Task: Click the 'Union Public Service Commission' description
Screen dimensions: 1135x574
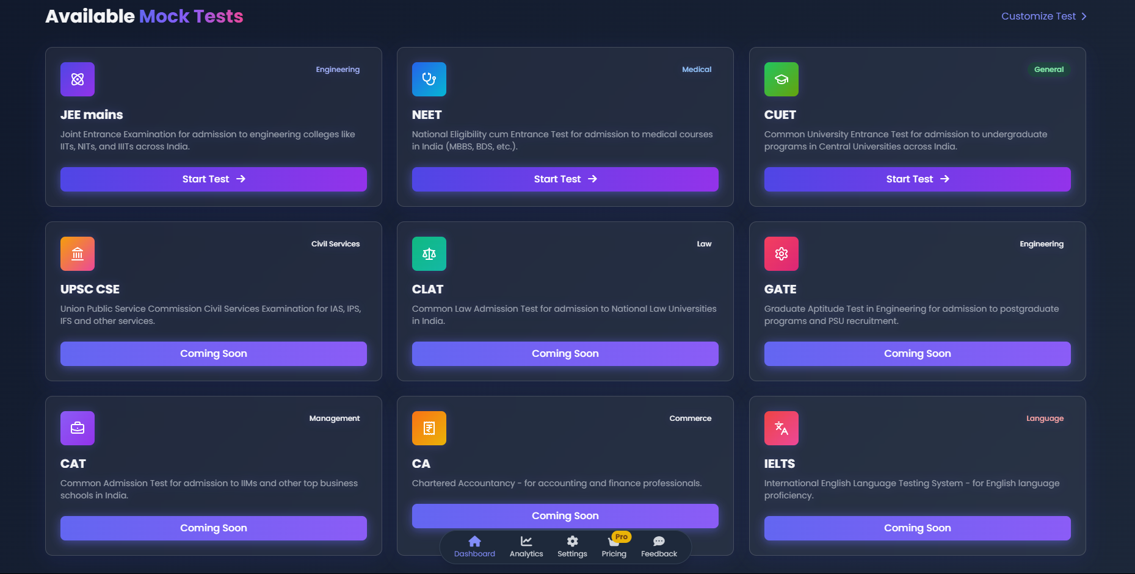Action: pyautogui.click(x=211, y=315)
